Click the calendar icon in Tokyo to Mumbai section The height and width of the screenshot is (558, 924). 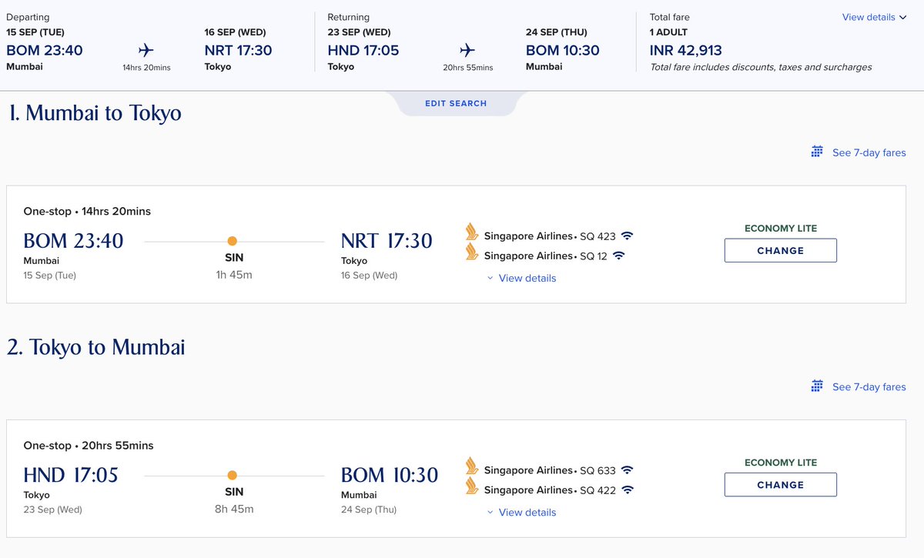818,386
